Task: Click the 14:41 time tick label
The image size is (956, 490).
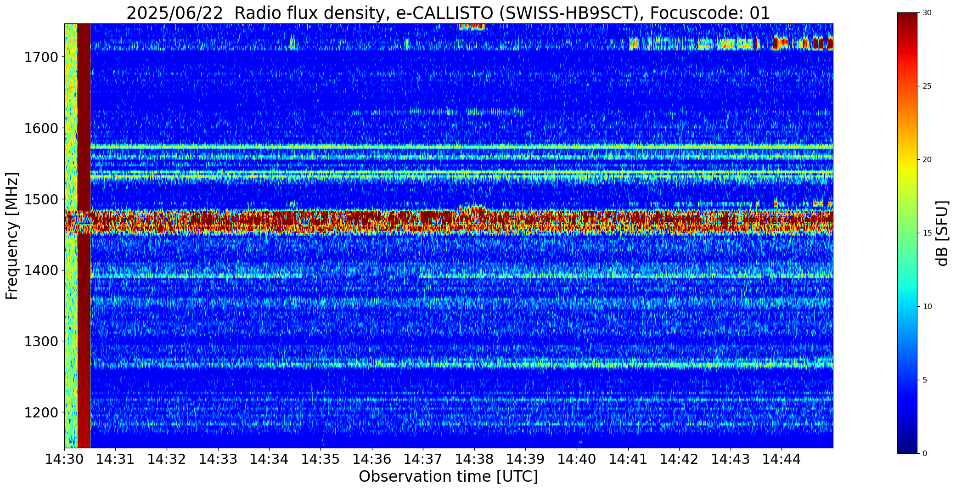Action: 628,459
